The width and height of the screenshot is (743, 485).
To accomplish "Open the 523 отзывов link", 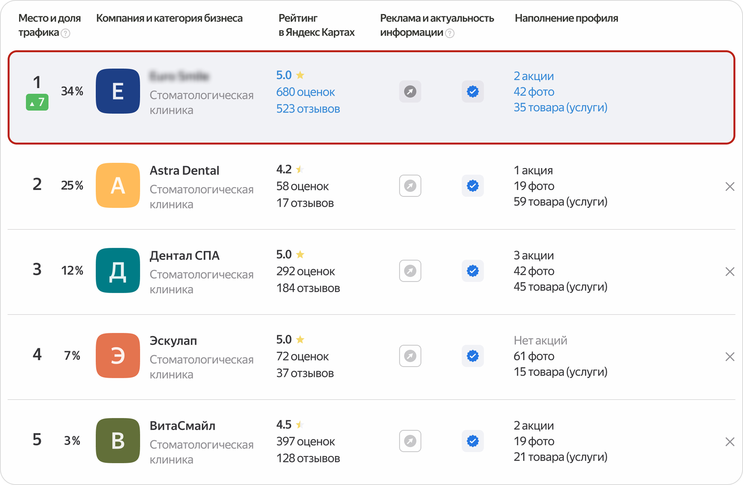I will point(308,109).
